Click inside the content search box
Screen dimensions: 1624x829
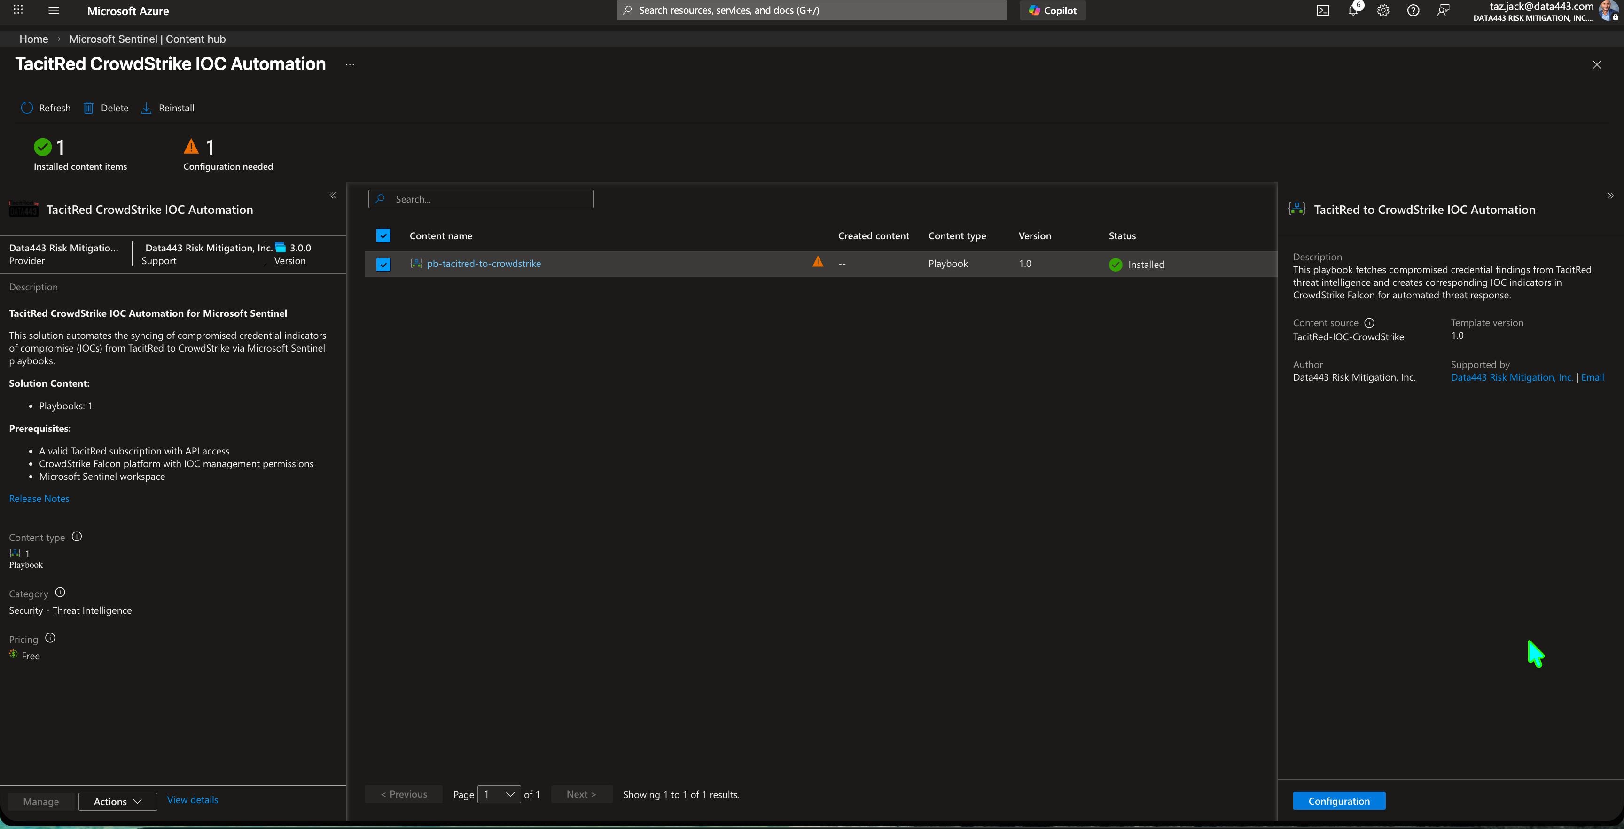pyautogui.click(x=481, y=199)
